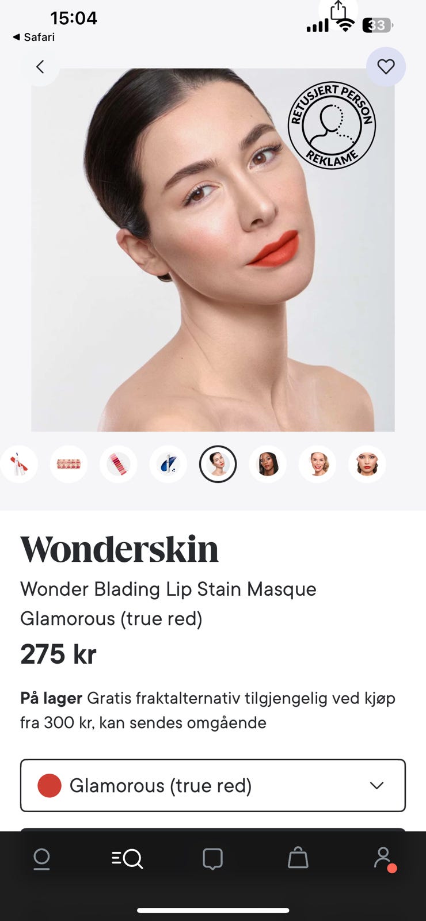The width and height of the screenshot is (426, 921).
Task: Select the blonde model thumbnail
Action: pyautogui.click(x=317, y=464)
